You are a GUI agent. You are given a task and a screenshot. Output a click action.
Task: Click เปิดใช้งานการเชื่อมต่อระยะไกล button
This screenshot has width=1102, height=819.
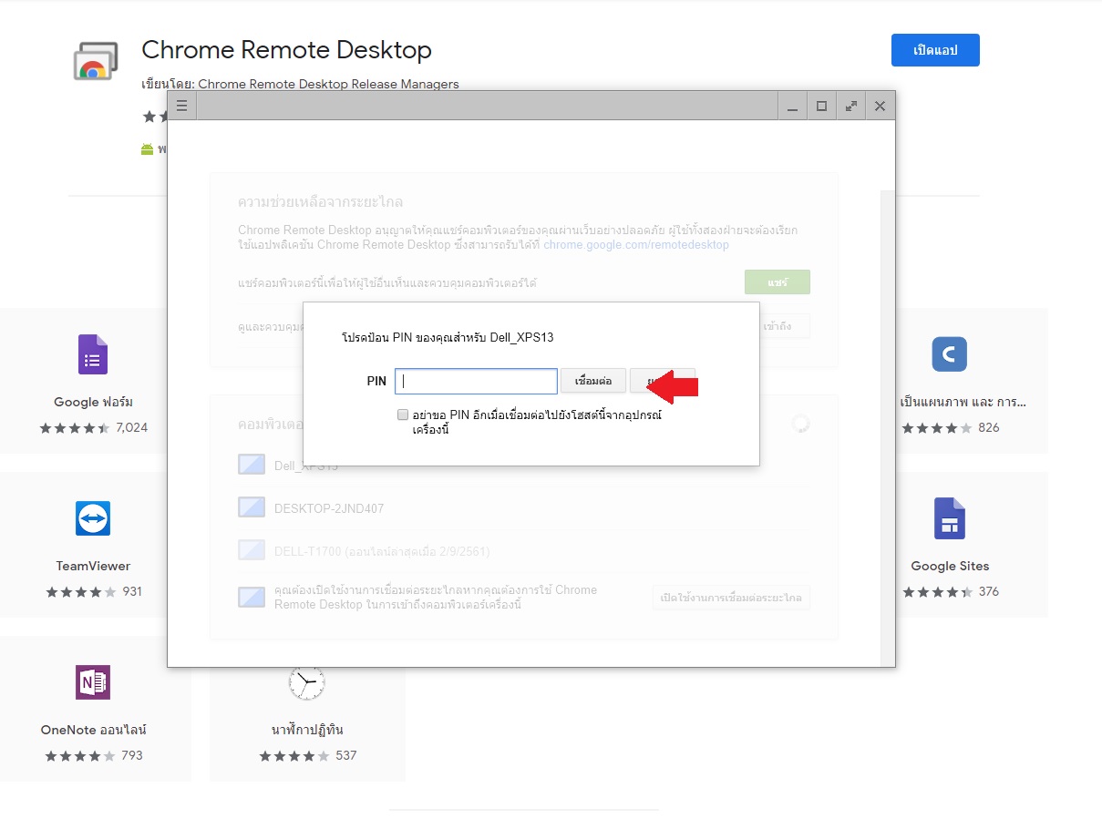(731, 598)
